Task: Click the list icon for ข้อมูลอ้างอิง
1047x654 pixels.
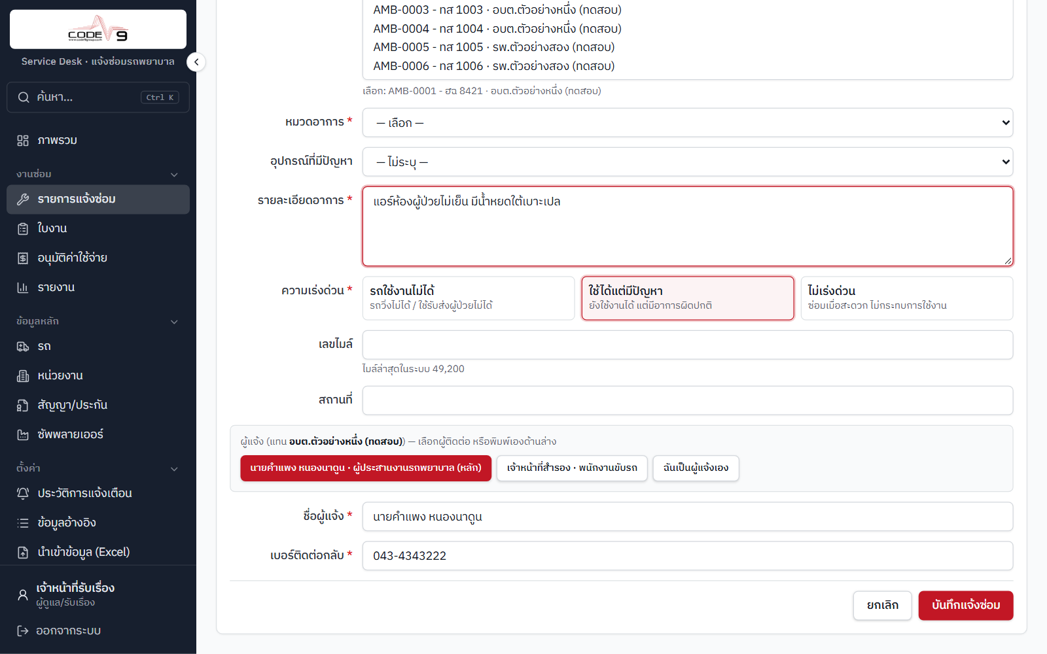Action: (x=23, y=523)
